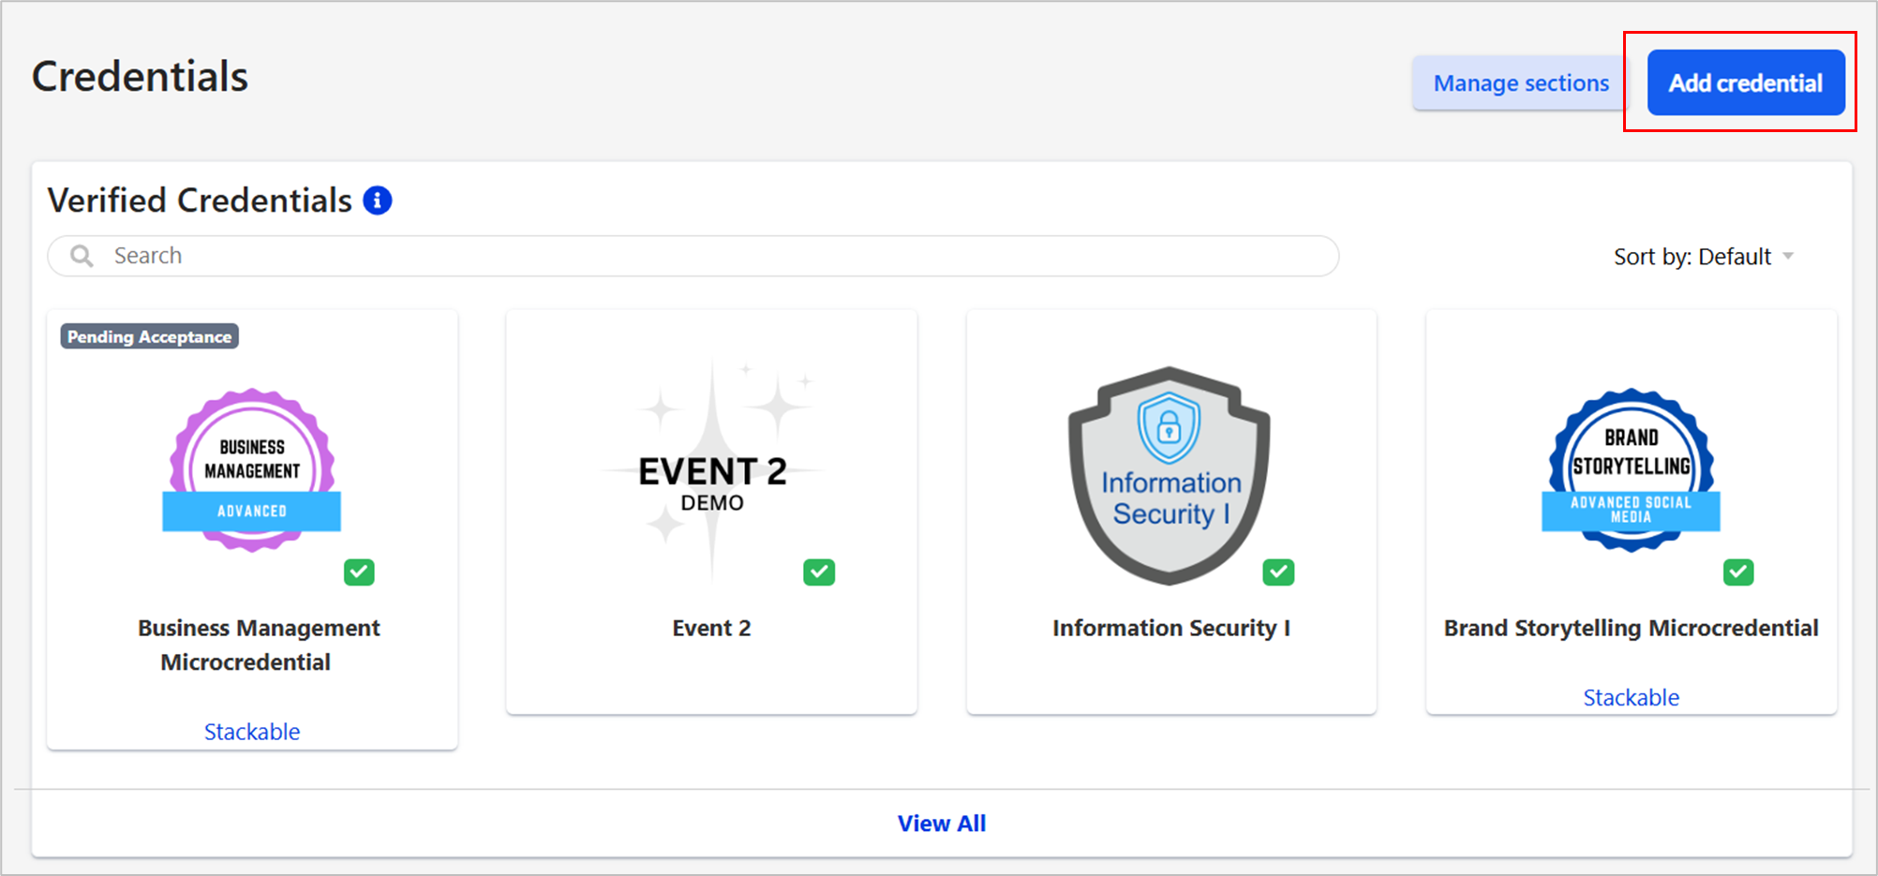This screenshot has height=876, width=1878.
Task: Expand the Sort by Default dropdown
Action: [x=1692, y=257]
